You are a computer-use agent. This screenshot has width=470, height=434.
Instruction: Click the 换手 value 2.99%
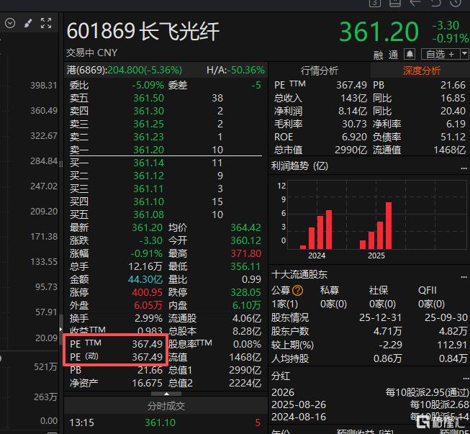click(x=149, y=318)
